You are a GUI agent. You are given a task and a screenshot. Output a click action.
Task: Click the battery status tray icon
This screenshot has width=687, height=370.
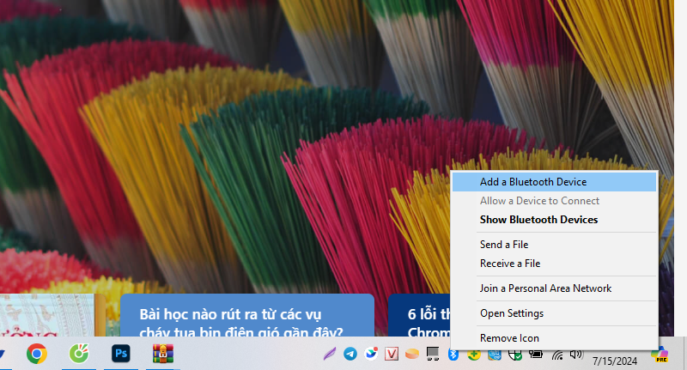coord(536,354)
